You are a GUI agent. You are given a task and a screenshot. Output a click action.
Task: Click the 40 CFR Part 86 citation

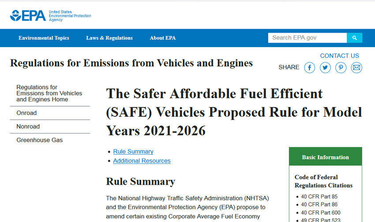[319, 204]
